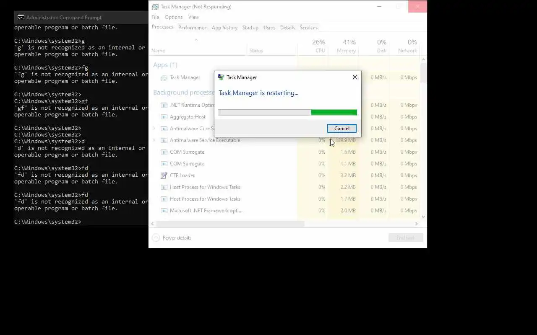This screenshot has width=537, height=335.
Task: Select Host Process icon at 2.2 MB
Action: pos(164,187)
